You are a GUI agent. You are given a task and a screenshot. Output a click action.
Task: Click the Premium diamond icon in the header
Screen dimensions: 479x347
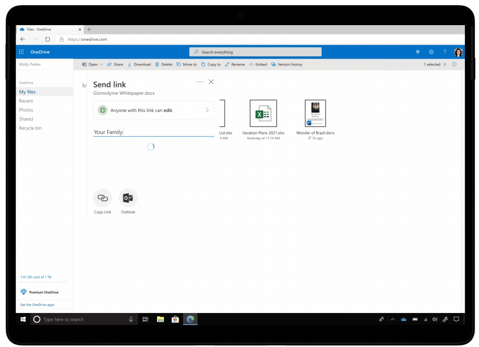[x=417, y=52]
